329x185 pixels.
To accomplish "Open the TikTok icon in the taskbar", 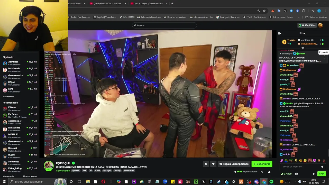I will click(180, 182).
